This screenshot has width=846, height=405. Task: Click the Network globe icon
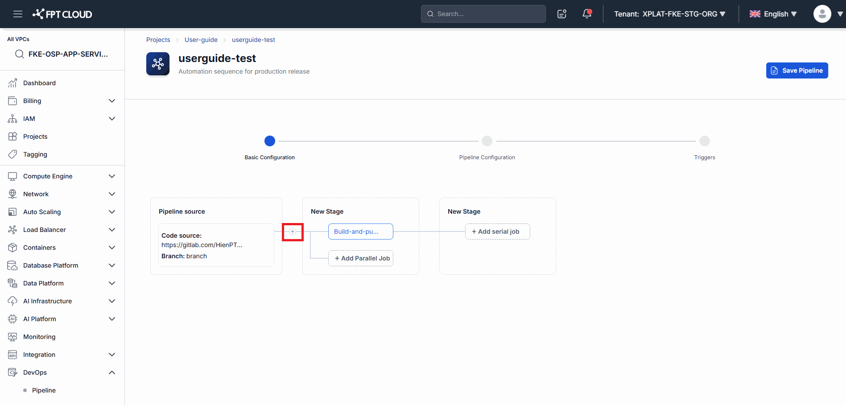(x=12, y=194)
